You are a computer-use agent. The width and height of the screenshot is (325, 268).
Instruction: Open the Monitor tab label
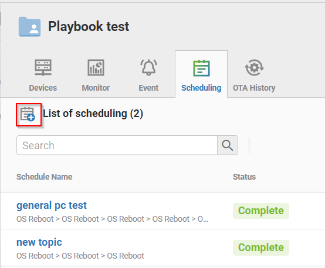click(96, 88)
